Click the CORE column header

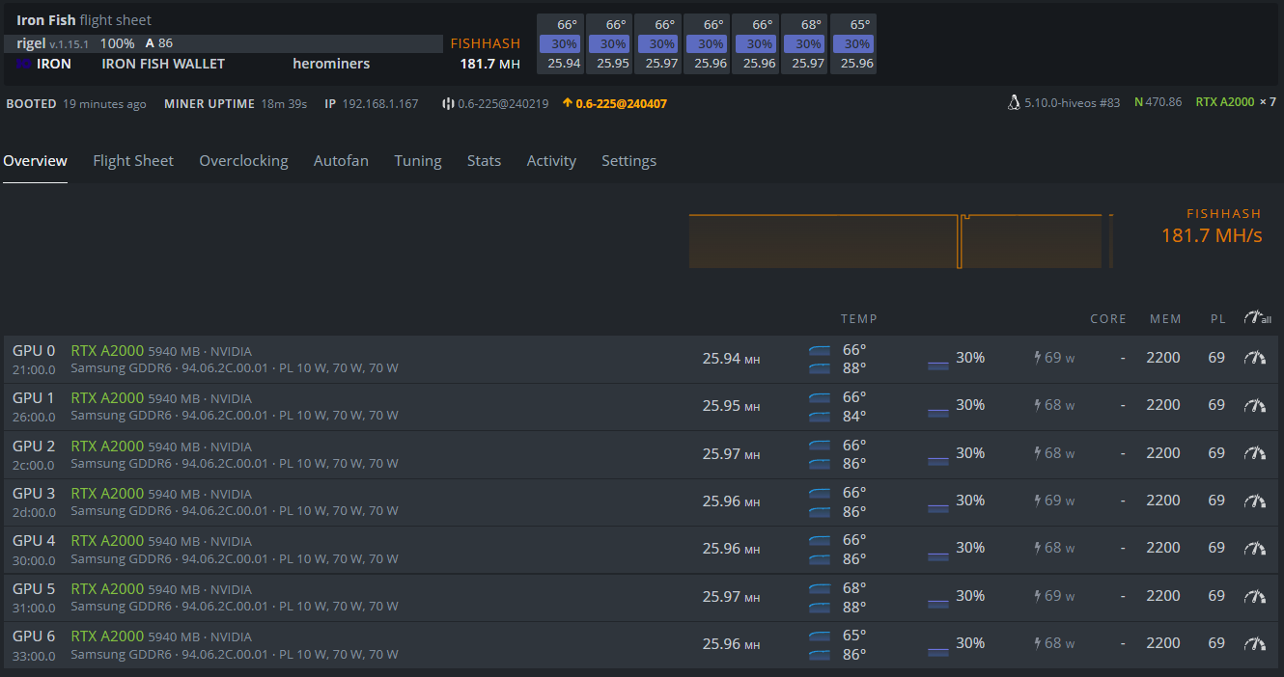[x=1108, y=318]
